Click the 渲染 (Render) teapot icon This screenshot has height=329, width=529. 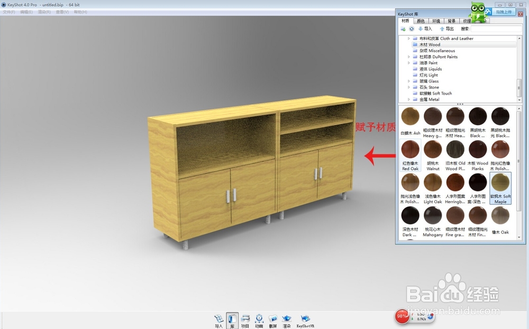point(286,321)
